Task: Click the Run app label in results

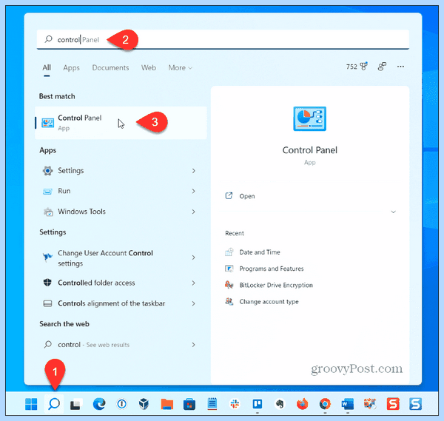Action: pyautogui.click(x=64, y=191)
